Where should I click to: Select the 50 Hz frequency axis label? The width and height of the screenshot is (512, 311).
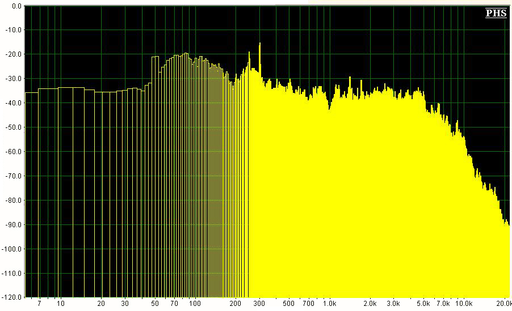pyautogui.click(x=155, y=304)
